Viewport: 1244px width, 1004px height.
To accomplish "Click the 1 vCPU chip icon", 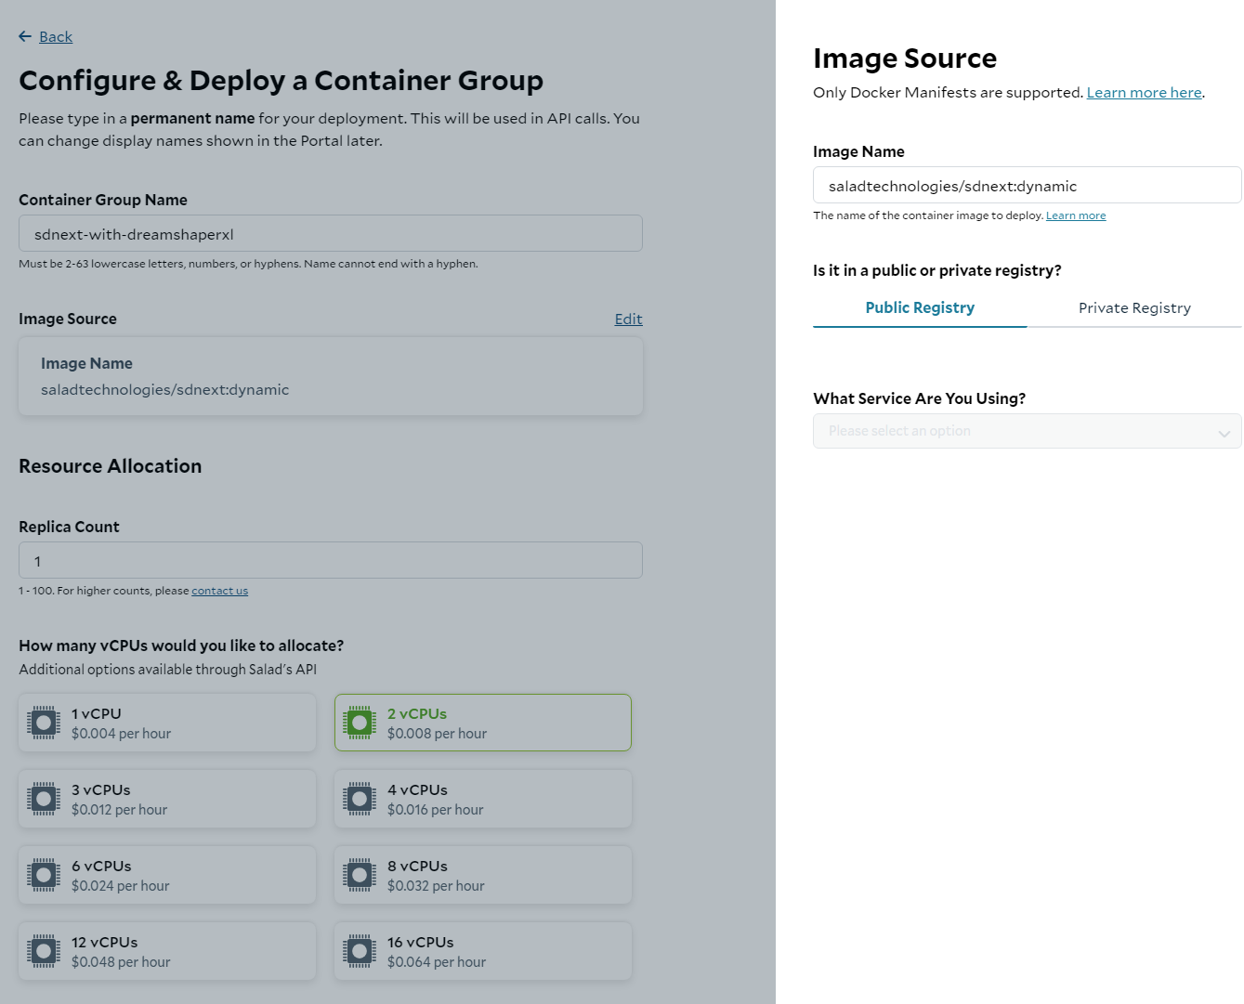I will pyautogui.click(x=44, y=723).
